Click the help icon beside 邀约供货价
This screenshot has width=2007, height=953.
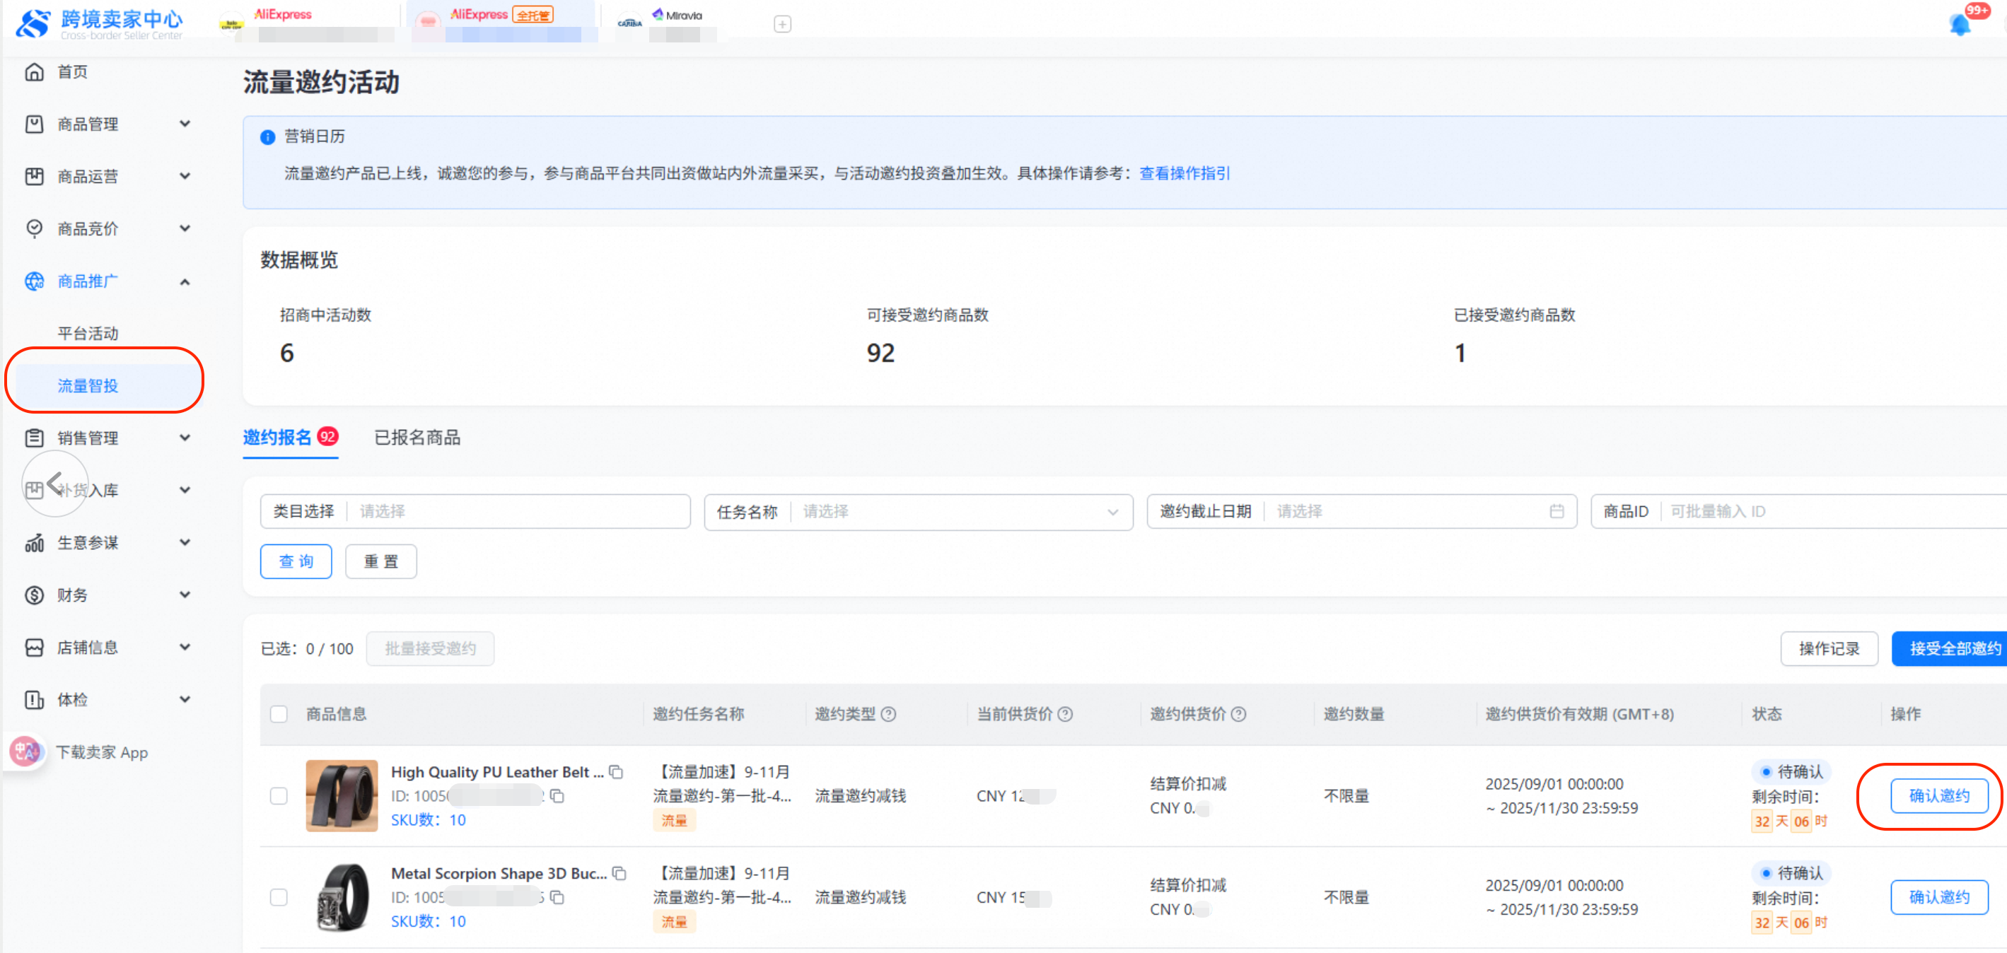(x=1238, y=714)
